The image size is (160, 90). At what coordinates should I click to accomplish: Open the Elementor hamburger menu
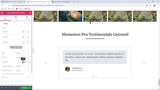[x=2, y=13]
